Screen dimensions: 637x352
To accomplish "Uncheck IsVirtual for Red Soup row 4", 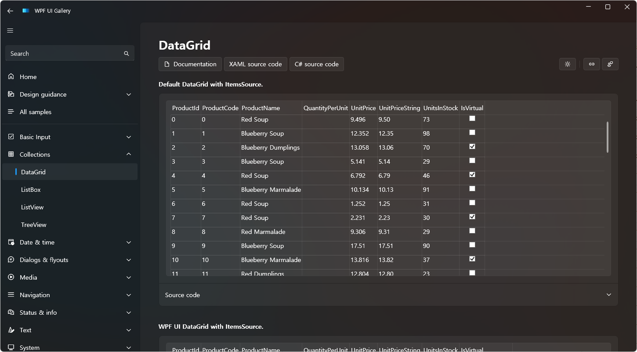I will pos(472,175).
